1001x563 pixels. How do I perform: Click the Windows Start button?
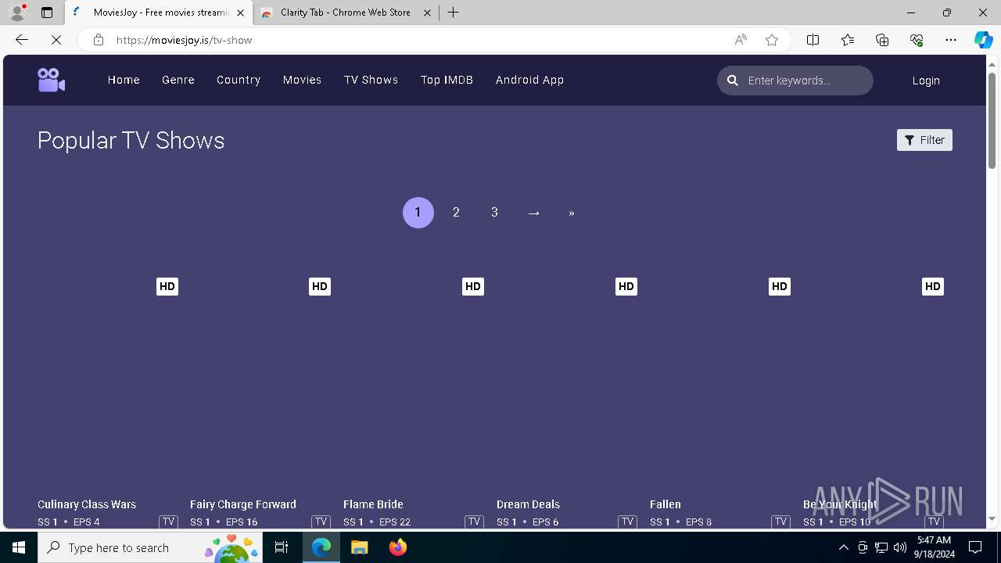click(19, 547)
